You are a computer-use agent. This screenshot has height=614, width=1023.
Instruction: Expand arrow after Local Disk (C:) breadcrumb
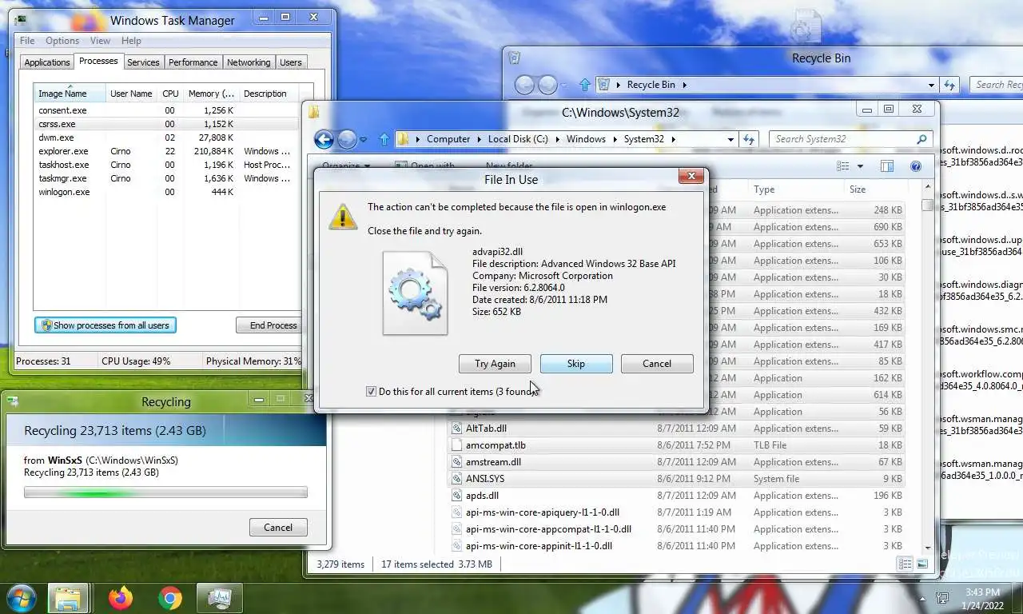pos(556,139)
